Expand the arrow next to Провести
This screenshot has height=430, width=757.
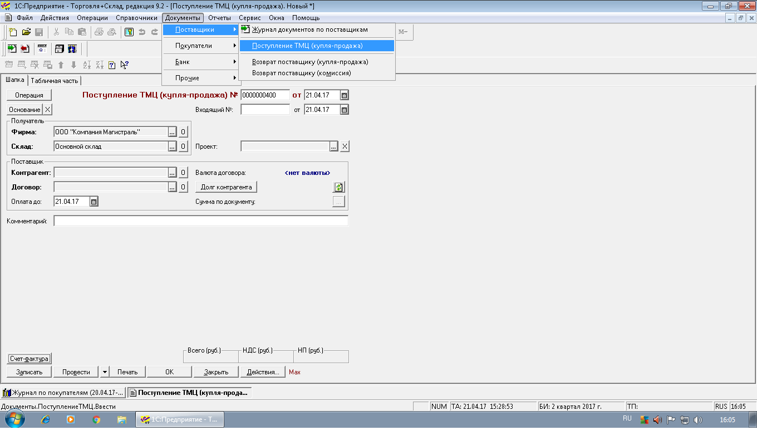(x=105, y=372)
